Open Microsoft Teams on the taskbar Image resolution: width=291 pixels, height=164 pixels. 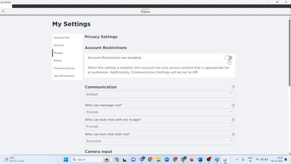[x=142, y=159]
